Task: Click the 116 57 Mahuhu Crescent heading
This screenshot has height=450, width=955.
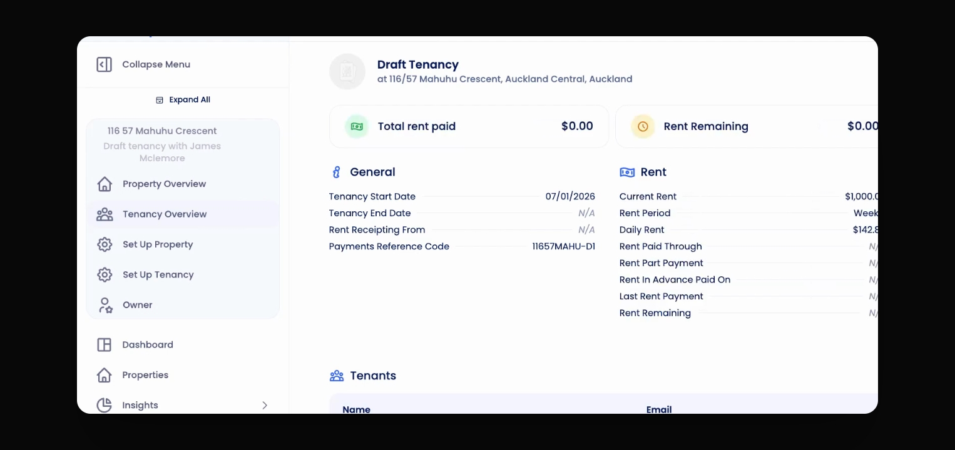Action: pos(162,131)
